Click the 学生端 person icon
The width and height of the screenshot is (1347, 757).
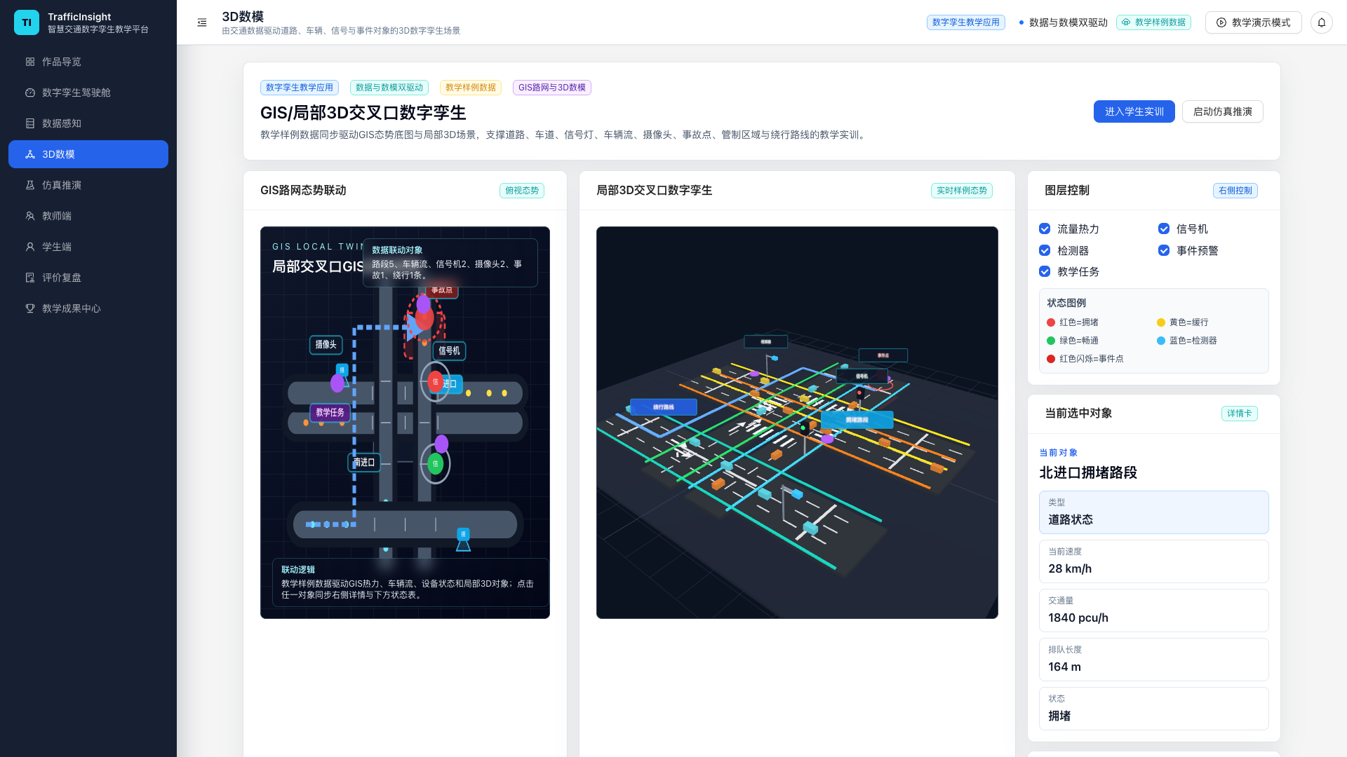pyautogui.click(x=30, y=247)
